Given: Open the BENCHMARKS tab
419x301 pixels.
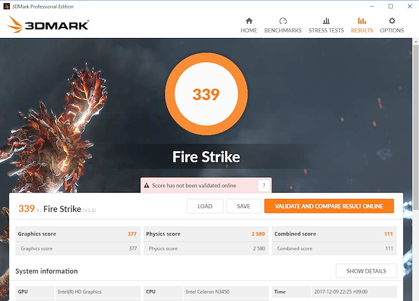Looking at the screenshot, I should 283,26.
